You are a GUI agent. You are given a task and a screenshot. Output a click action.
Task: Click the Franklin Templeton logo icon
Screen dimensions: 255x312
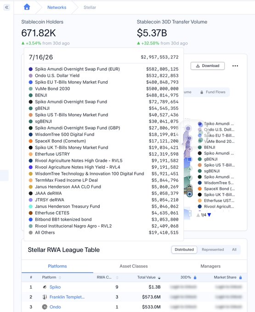tap(45, 297)
